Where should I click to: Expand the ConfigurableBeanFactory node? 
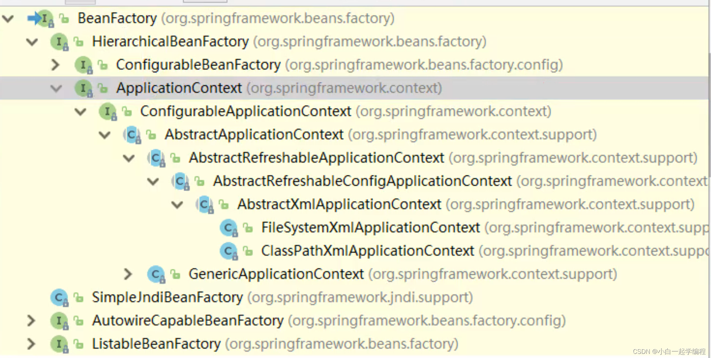tap(55, 65)
